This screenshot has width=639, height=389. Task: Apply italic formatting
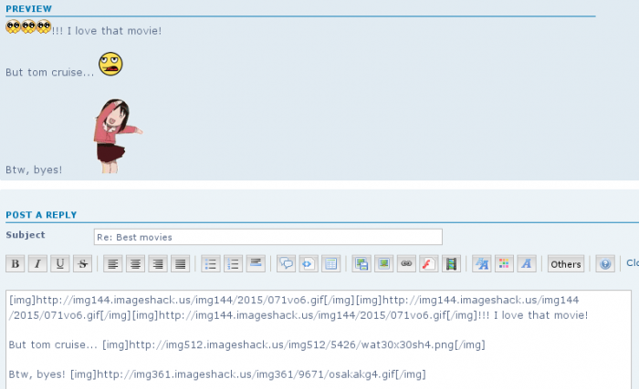tap(37, 263)
